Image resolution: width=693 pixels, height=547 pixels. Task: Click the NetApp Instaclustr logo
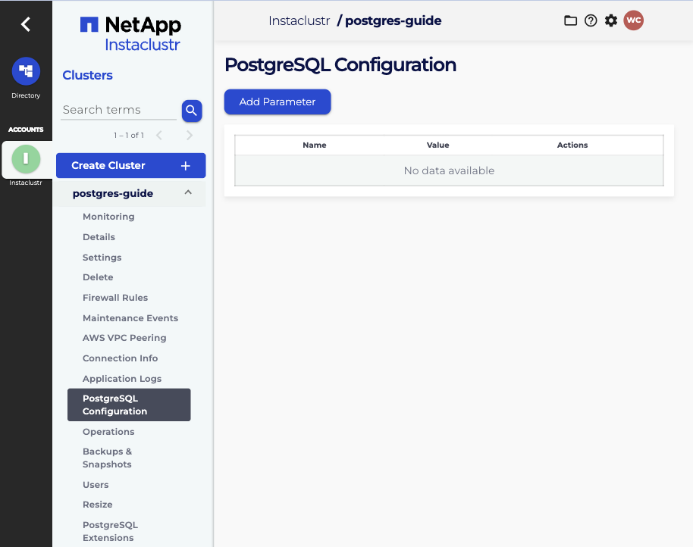point(130,34)
